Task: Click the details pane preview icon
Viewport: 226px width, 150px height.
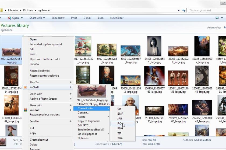Action: [x=3, y=142]
